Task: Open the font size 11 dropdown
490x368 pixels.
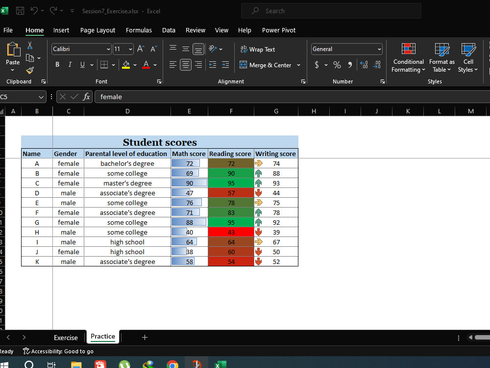Action: (x=130, y=49)
